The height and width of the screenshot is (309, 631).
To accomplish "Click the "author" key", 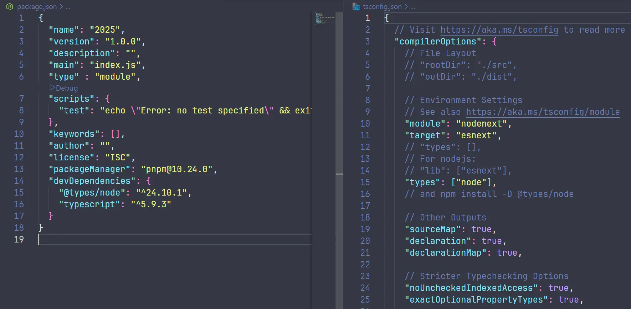I will 69,146.
